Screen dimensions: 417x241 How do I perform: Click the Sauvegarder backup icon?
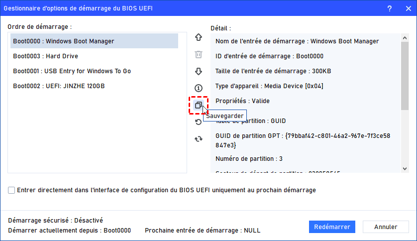click(199, 105)
